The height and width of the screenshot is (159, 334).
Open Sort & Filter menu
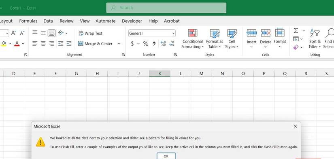click(315, 38)
